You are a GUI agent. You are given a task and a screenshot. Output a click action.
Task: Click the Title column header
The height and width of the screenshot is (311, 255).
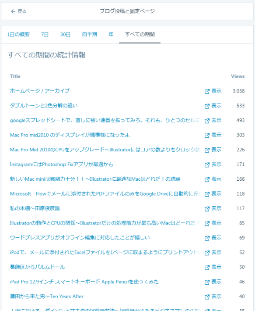click(x=15, y=76)
